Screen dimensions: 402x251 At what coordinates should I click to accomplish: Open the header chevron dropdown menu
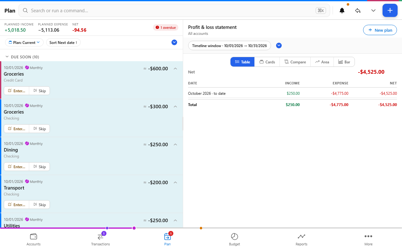coord(373,10)
